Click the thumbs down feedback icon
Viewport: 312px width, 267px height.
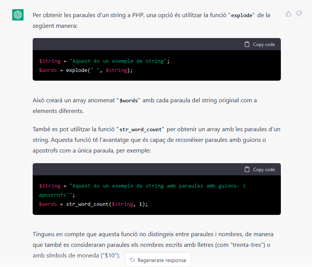[x=299, y=14]
